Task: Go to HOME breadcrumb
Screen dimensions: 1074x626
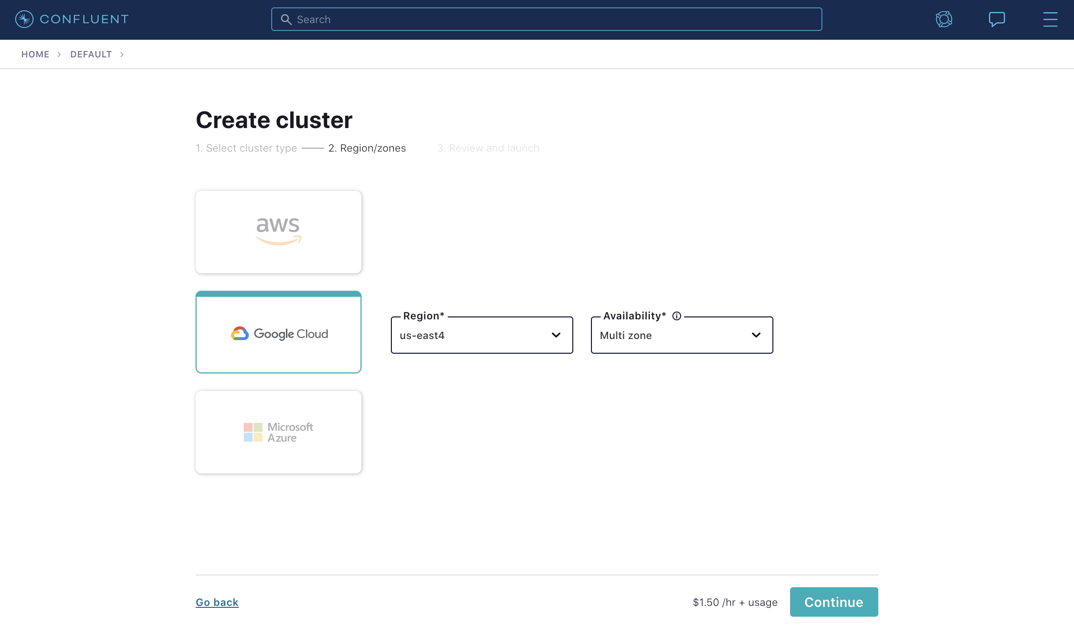Action: coord(35,54)
